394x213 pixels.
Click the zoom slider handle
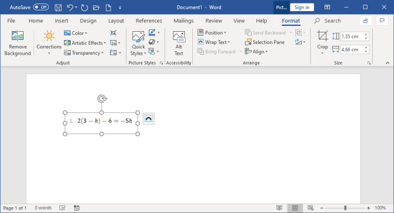(345, 208)
